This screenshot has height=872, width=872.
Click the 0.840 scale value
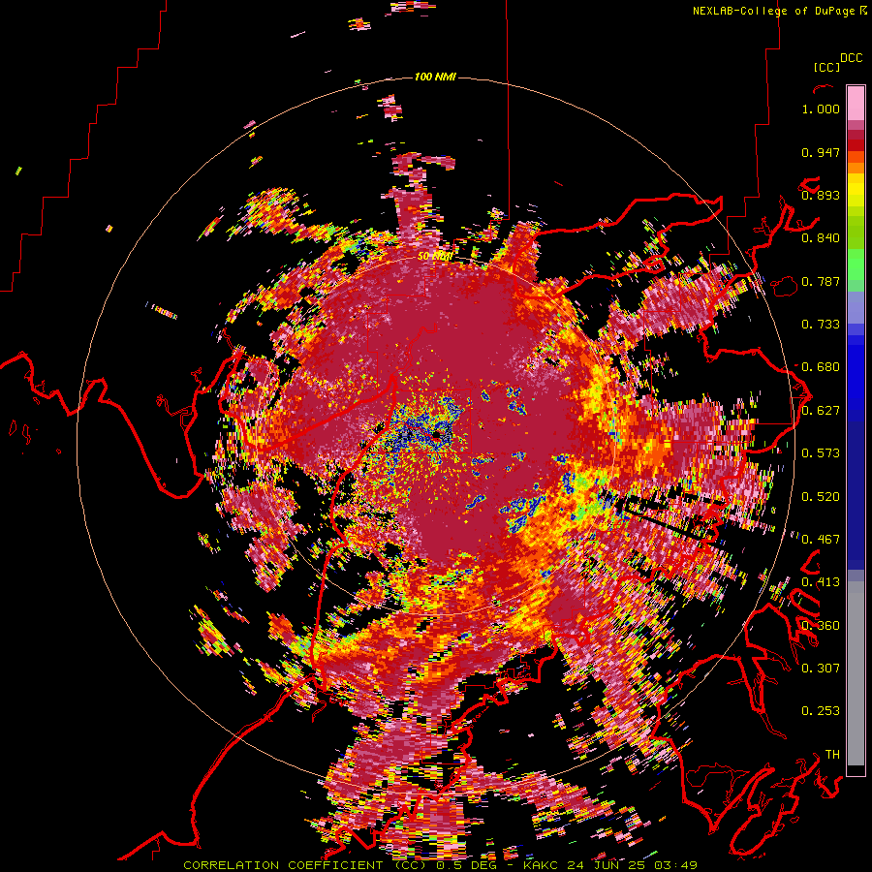(x=821, y=238)
